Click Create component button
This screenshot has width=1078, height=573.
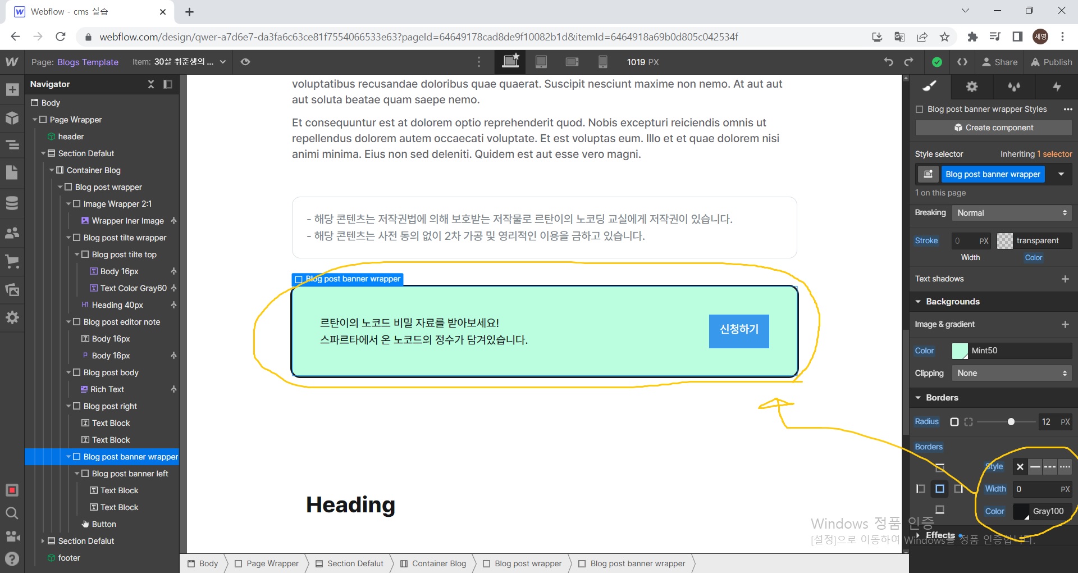(993, 128)
